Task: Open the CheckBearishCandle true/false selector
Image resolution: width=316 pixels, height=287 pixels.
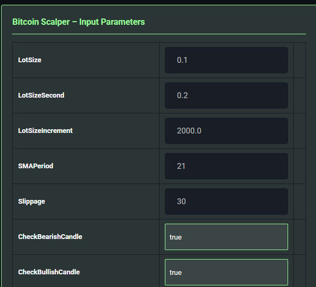Action: (x=226, y=237)
